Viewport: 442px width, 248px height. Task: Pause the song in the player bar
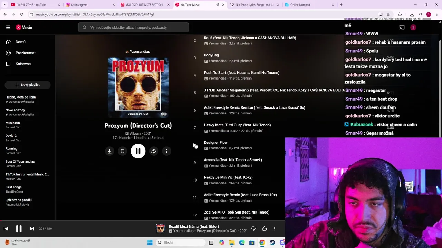pos(19,229)
